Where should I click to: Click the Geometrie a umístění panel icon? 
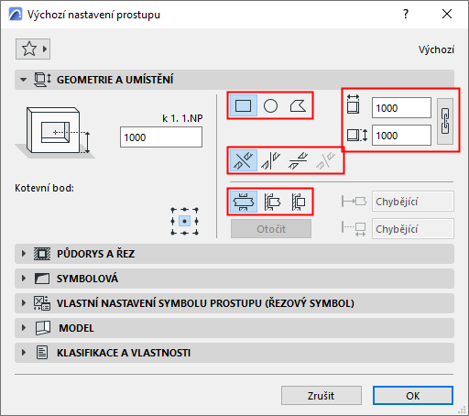tap(42, 80)
